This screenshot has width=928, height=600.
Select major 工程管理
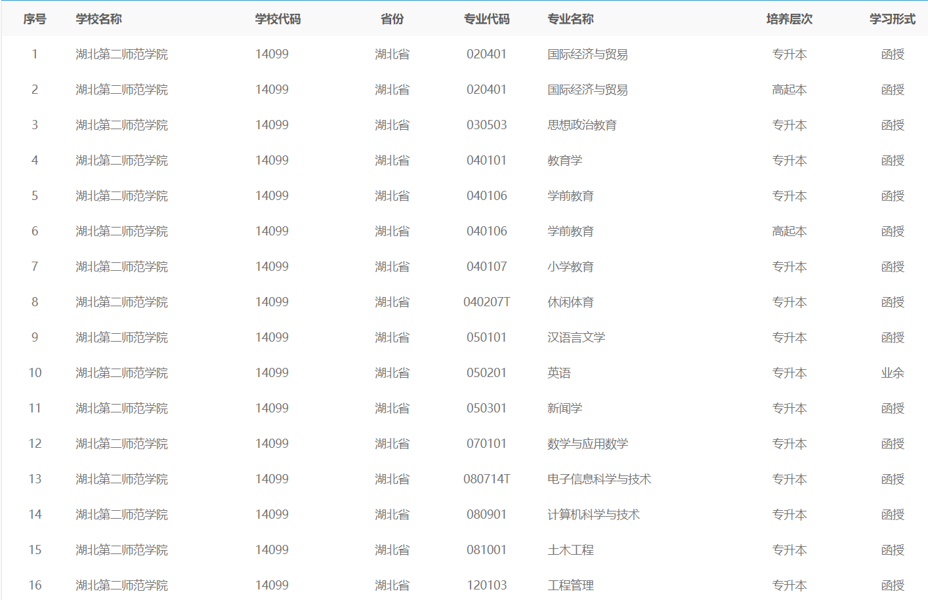570,586
